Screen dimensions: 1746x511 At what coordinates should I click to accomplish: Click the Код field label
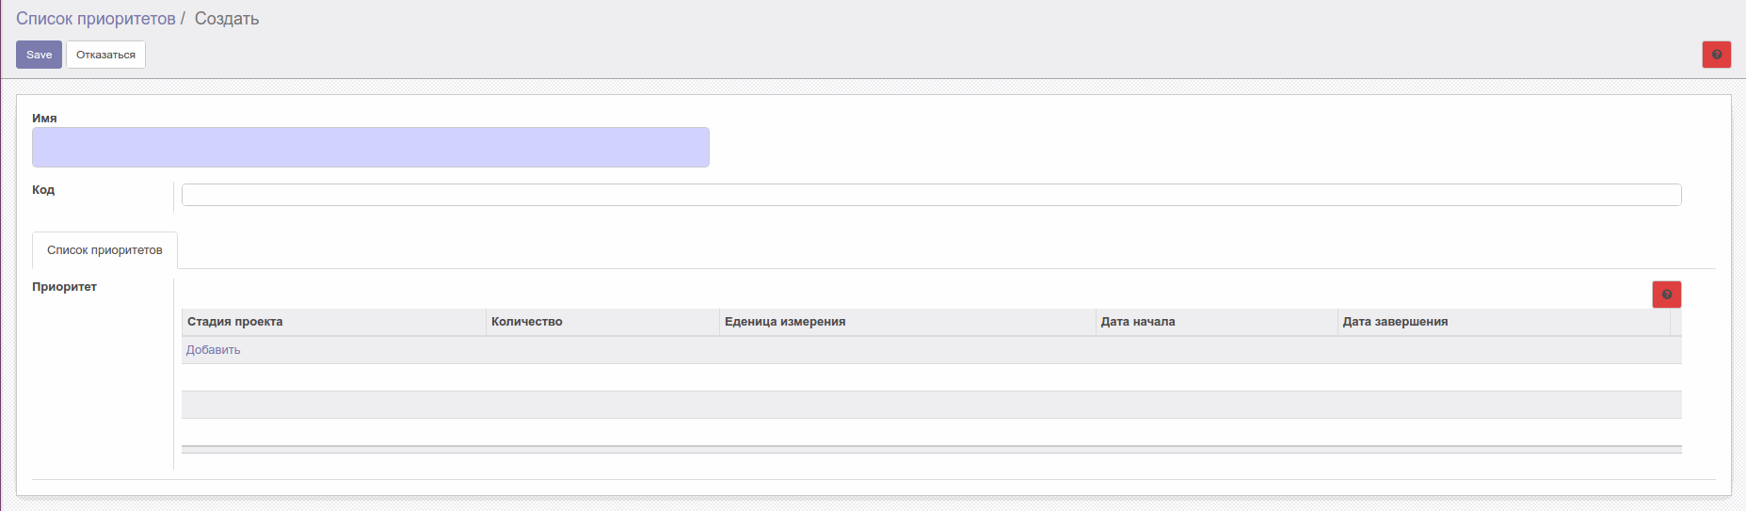(x=43, y=190)
